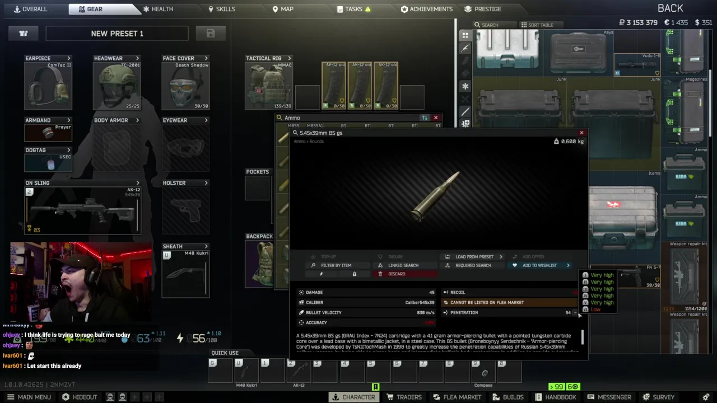Click the save preset floppy icon
Image resolution: width=717 pixels, height=403 pixels.
point(211,34)
